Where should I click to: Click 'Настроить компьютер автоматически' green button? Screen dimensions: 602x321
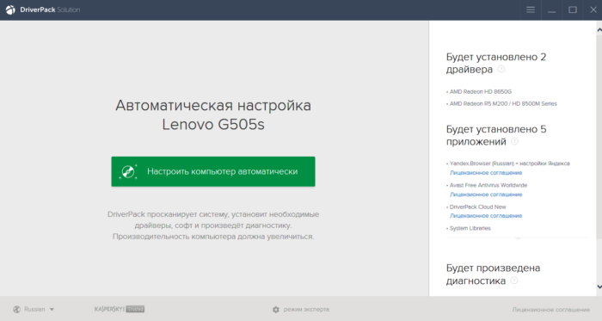click(213, 171)
